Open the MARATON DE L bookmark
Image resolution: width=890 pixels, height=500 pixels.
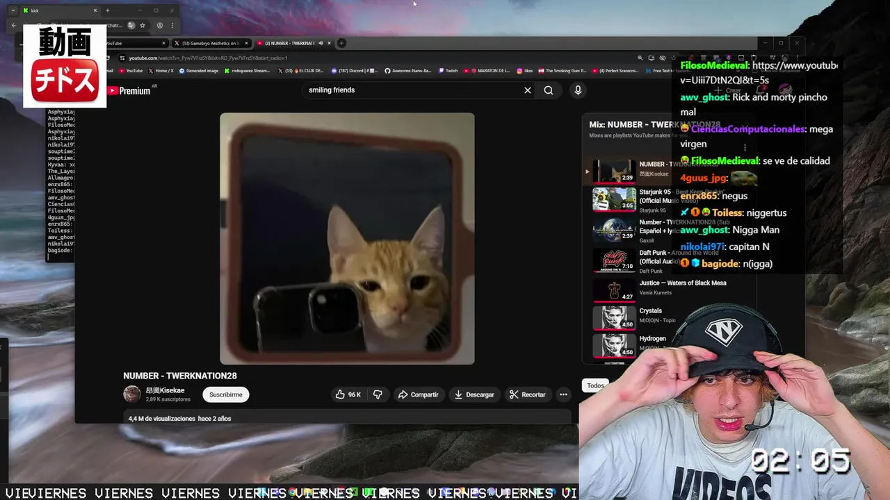486,70
